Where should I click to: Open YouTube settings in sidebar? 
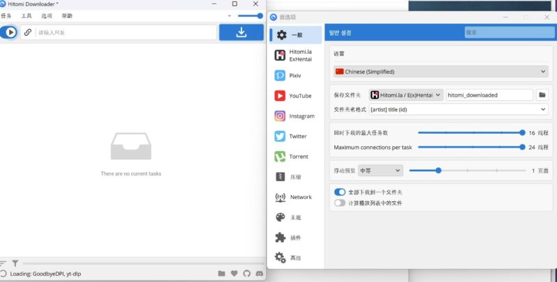coord(296,95)
